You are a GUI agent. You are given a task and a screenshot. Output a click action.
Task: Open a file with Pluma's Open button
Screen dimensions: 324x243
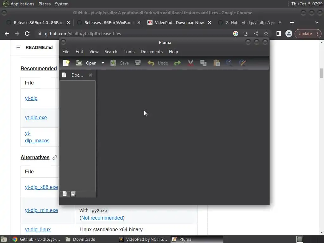tap(86, 63)
